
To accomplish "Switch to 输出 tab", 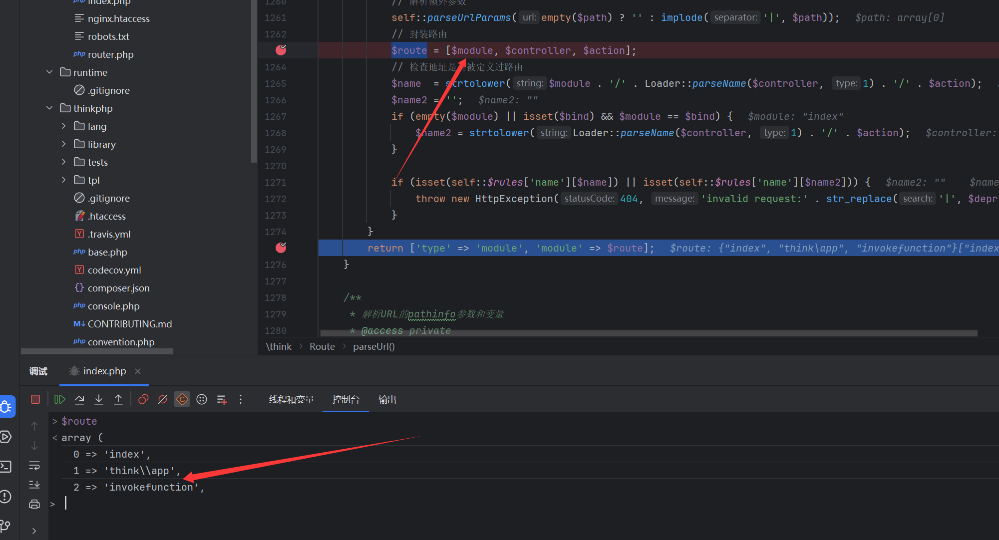I will tap(387, 400).
